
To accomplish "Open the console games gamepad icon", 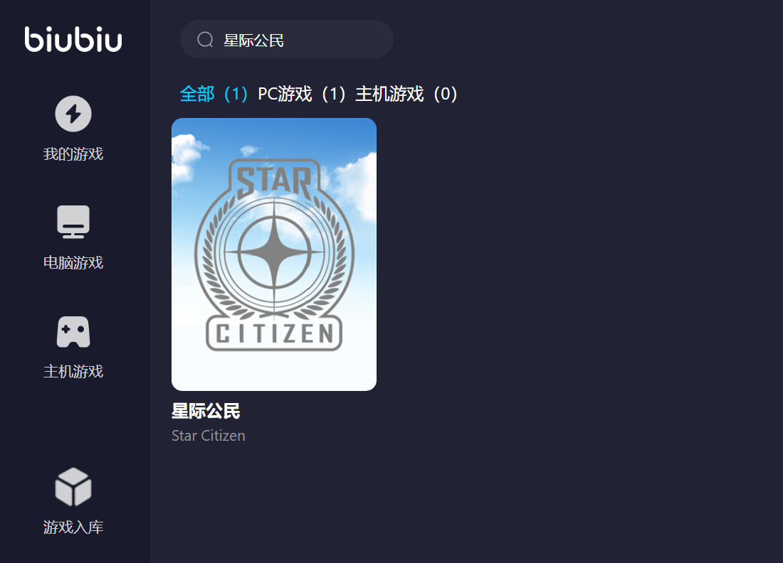I will click(x=73, y=332).
